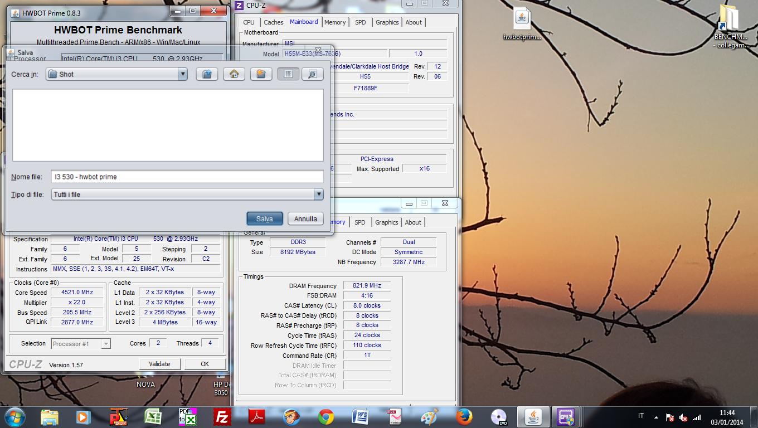
Task: Click the Command Rate value 1T
Action: coord(367,356)
